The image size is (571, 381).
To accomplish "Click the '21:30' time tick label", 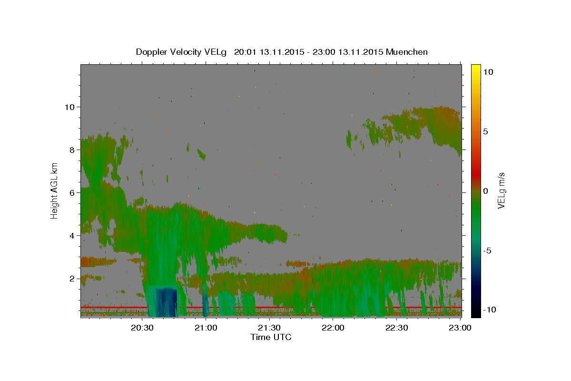I will click(x=269, y=328).
